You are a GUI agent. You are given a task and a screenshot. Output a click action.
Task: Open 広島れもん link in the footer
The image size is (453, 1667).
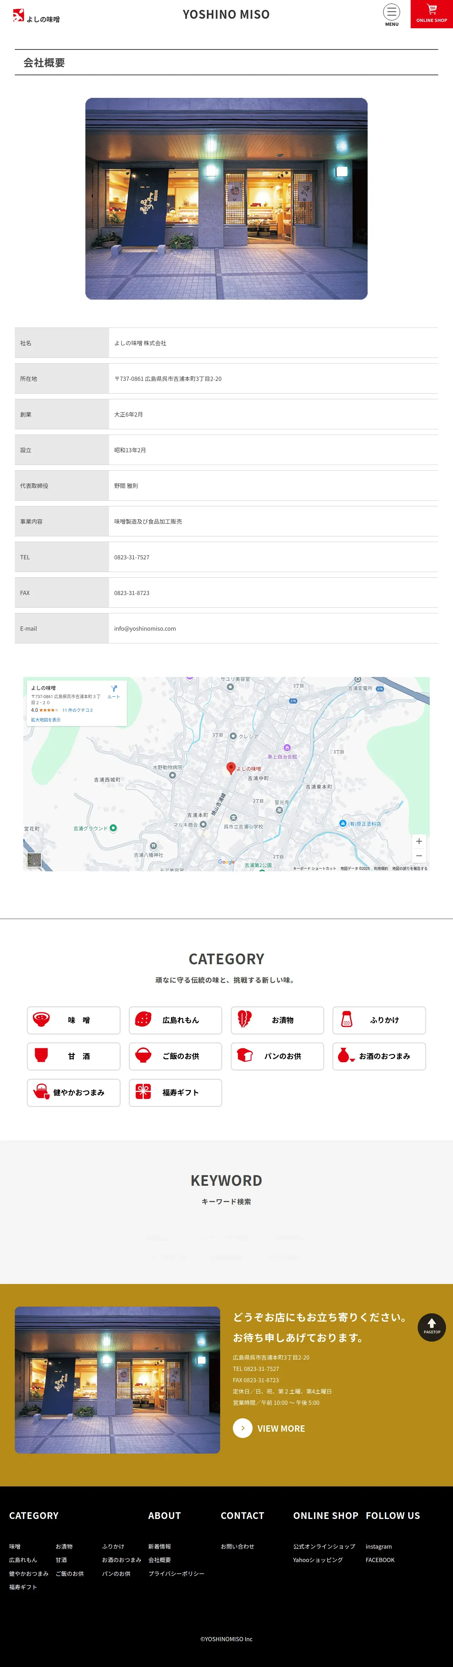23,1560
